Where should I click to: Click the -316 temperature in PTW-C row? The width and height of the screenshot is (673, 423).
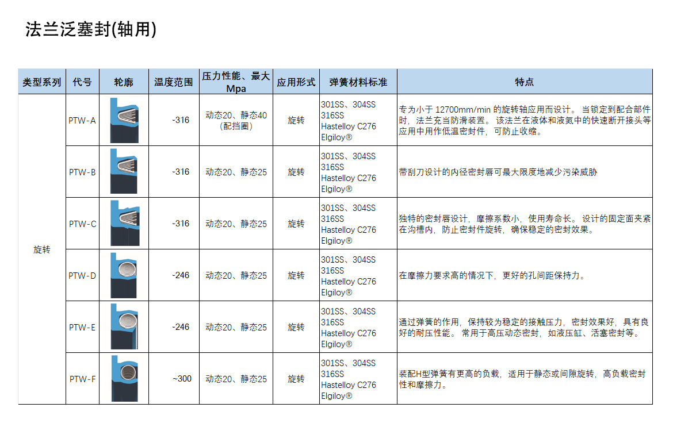click(x=181, y=224)
